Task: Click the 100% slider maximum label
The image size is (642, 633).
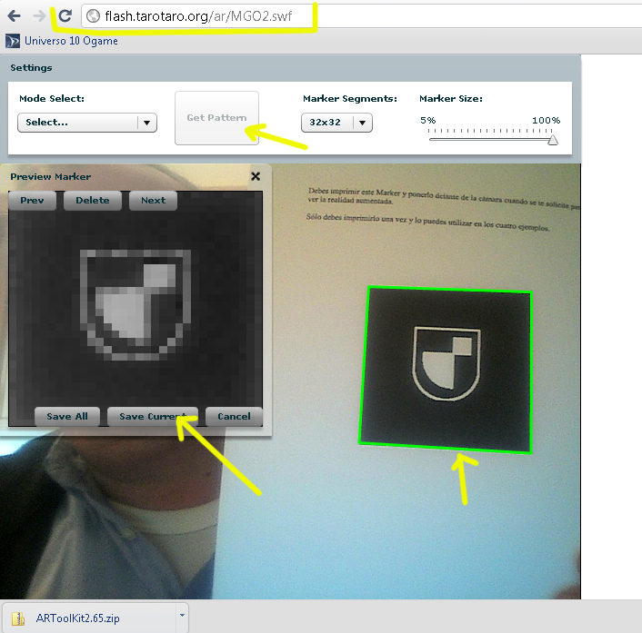Action: (x=546, y=120)
